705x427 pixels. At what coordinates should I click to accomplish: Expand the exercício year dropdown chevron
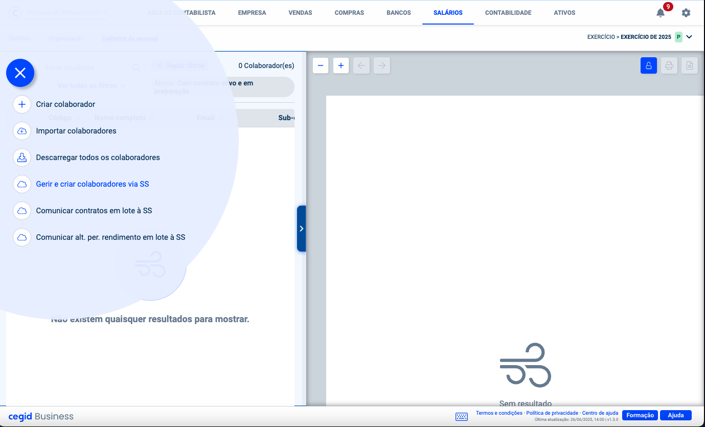(x=689, y=37)
